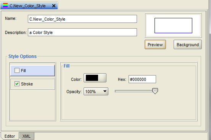This screenshot has width=211, height=140.
Task: Open the Opacity 100% dropdown
Action: (x=96, y=92)
